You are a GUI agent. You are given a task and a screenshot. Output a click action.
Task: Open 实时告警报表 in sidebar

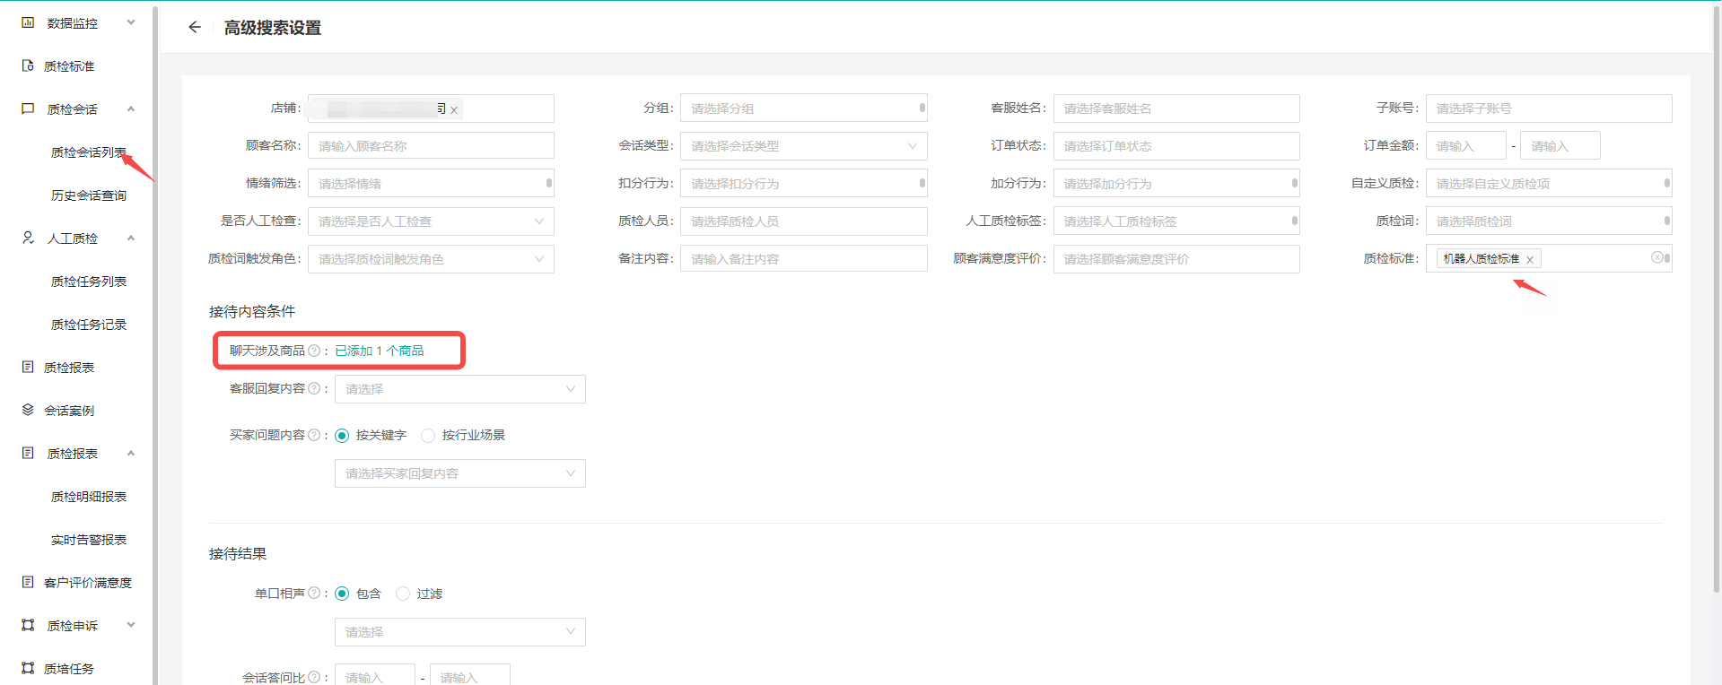pyautogui.click(x=89, y=540)
